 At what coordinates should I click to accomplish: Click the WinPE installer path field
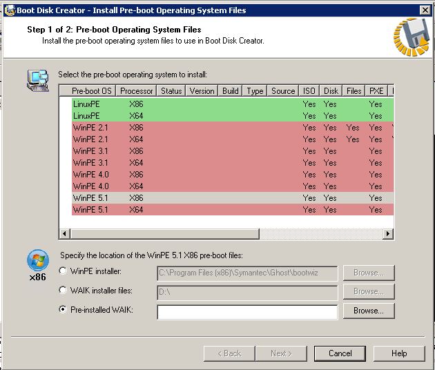(x=247, y=273)
